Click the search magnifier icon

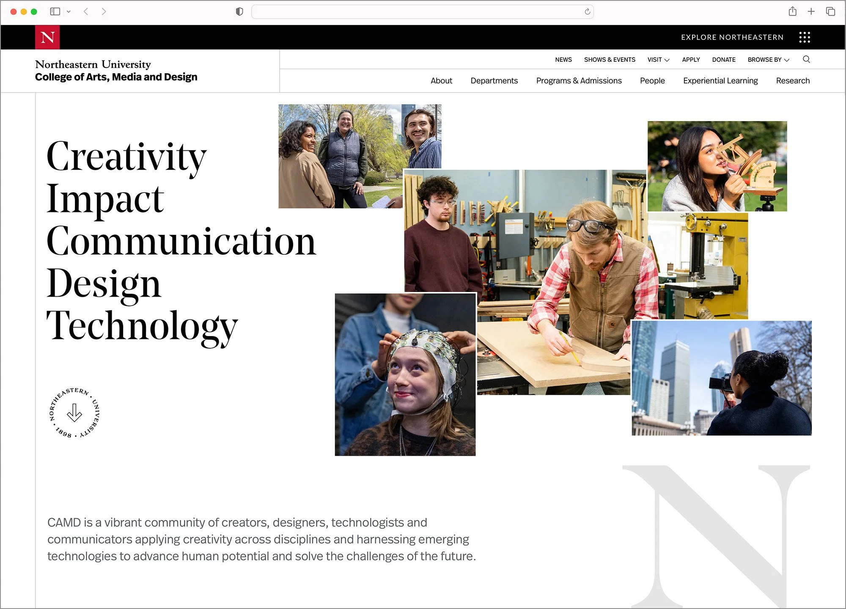tap(807, 59)
